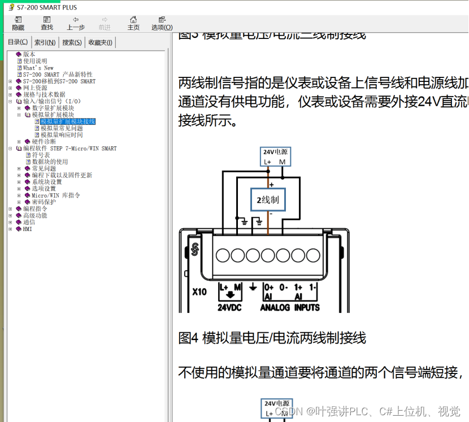Click the S7-200 SMART PLUS title bar icon
Screen dimensions: 469x422
pos(11,7)
